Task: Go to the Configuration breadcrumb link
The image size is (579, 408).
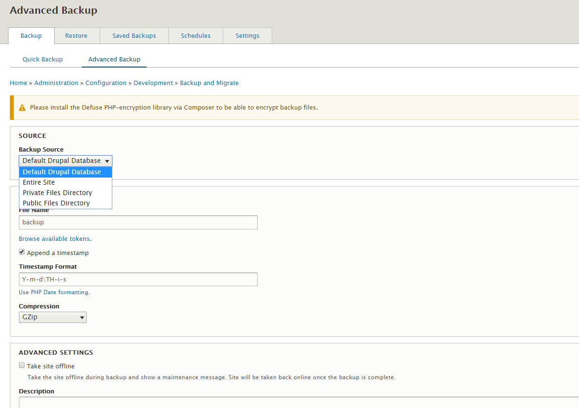Action: (x=106, y=83)
